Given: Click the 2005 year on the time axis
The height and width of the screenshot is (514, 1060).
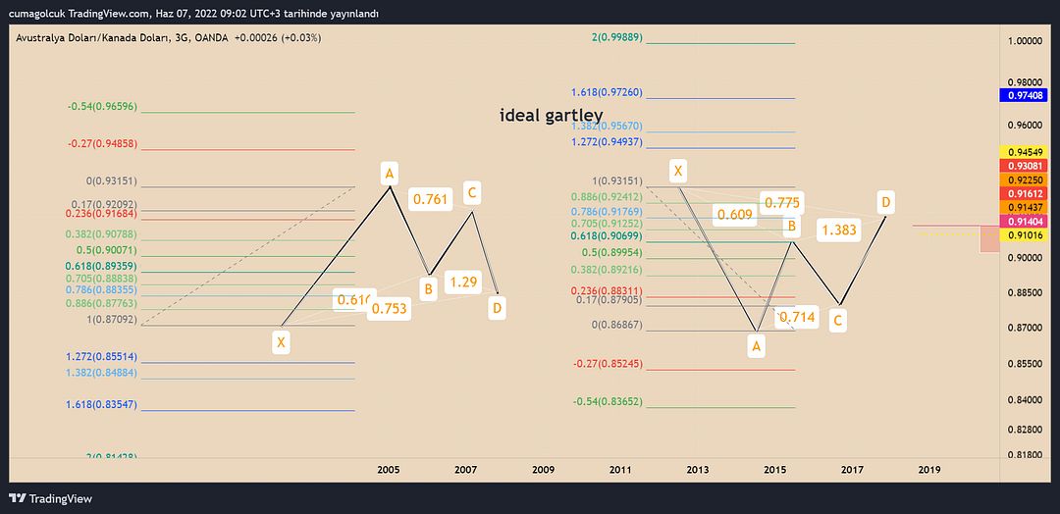Looking at the screenshot, I should pos(389,470).
